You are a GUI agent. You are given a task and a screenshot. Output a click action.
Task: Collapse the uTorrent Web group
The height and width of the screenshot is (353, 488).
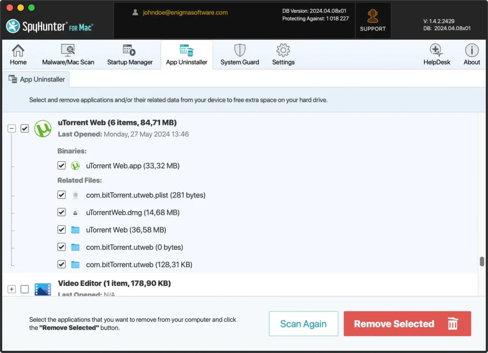pos(11,128)
